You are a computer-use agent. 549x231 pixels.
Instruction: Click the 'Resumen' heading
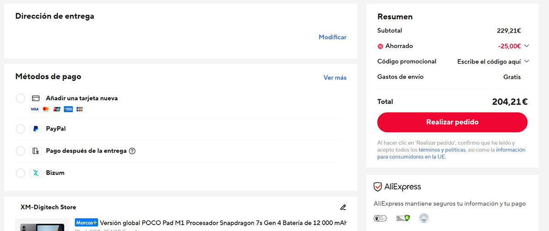395,16
